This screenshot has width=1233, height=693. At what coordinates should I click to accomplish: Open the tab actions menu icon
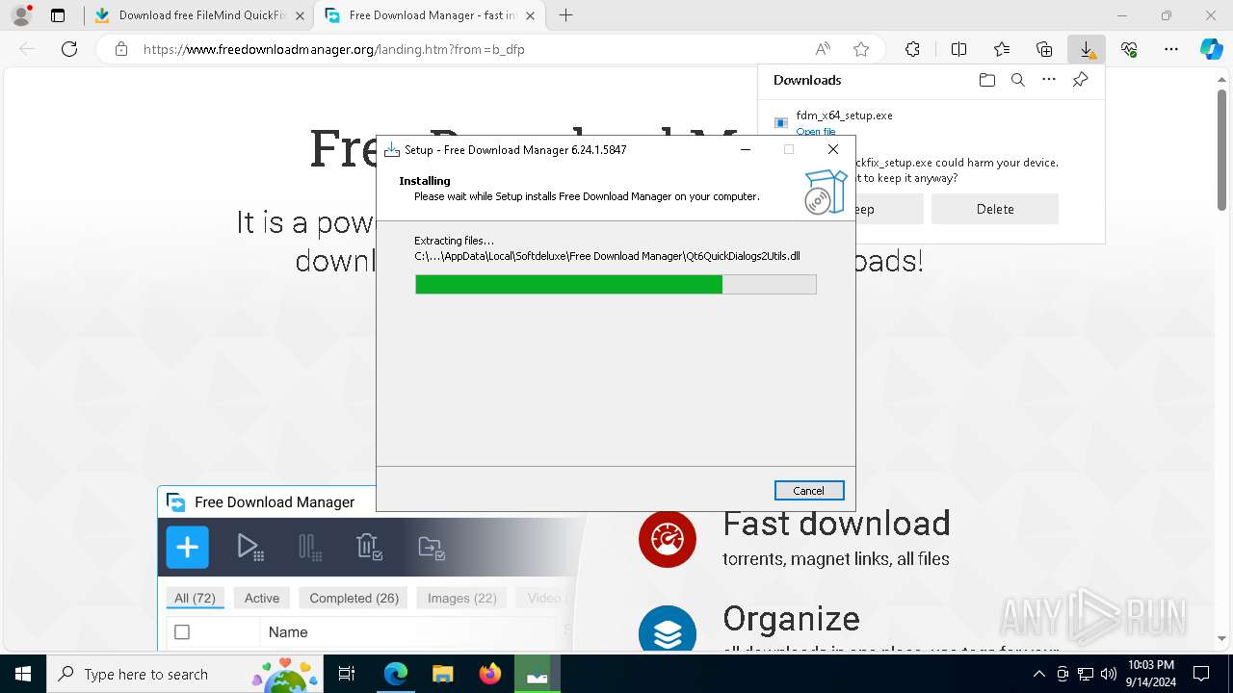click(58, 15)
